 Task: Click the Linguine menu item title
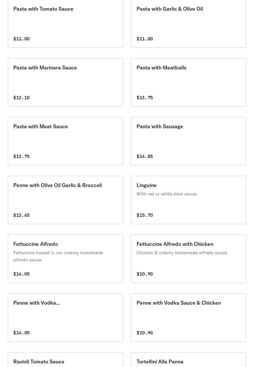click(x=147, y=185)
